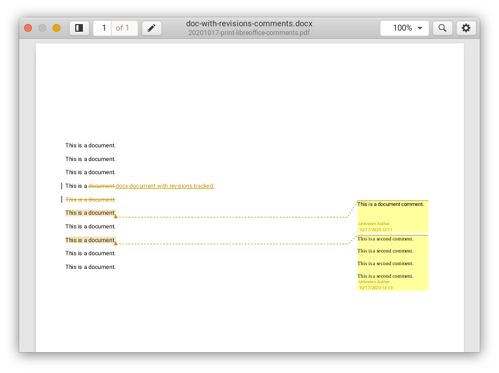Click subtitle '20201017-print-libreoffice-comments.pdf'
Viewport: 499px width, 373px height.
click(249, 33)
